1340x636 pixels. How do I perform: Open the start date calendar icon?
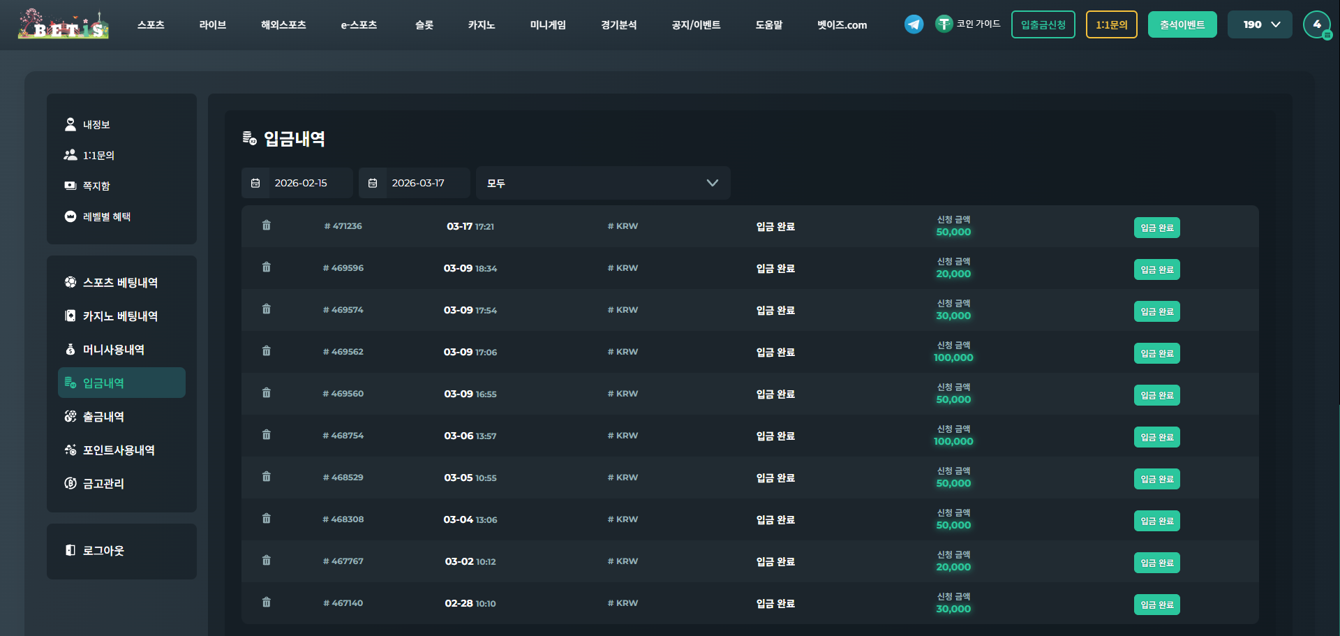255,183
